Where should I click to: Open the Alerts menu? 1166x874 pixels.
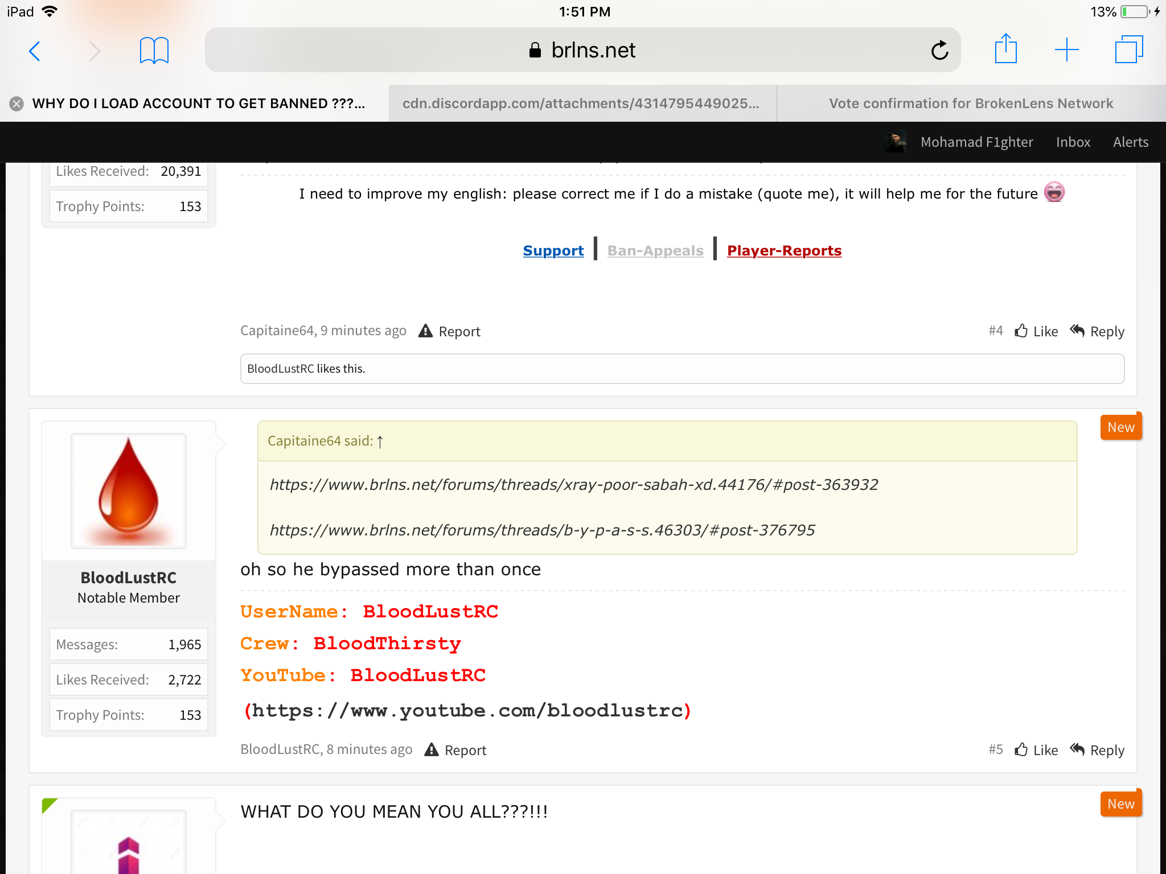1131,142
